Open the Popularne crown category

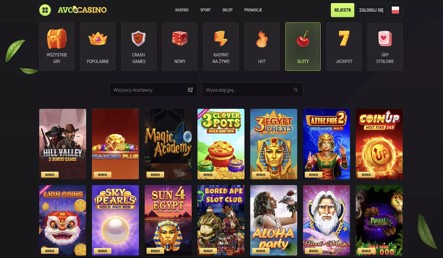tap(98, 47)
